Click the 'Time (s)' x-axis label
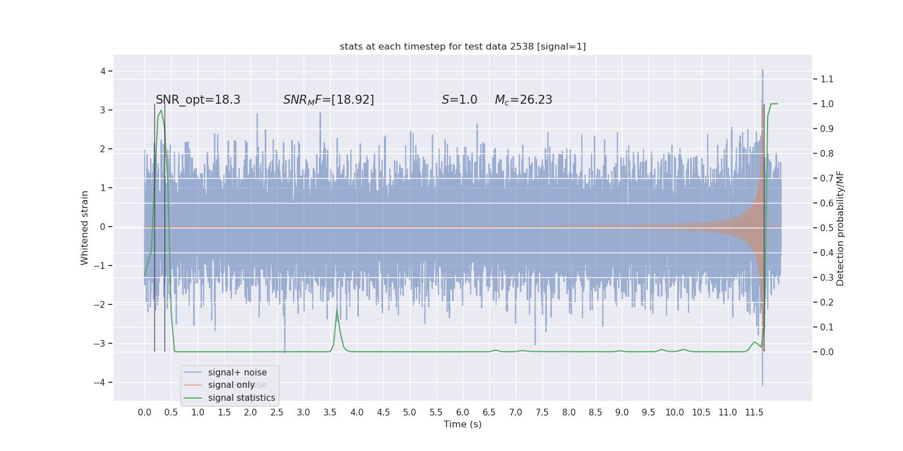The image size is (903, 451). click(463, 424)
